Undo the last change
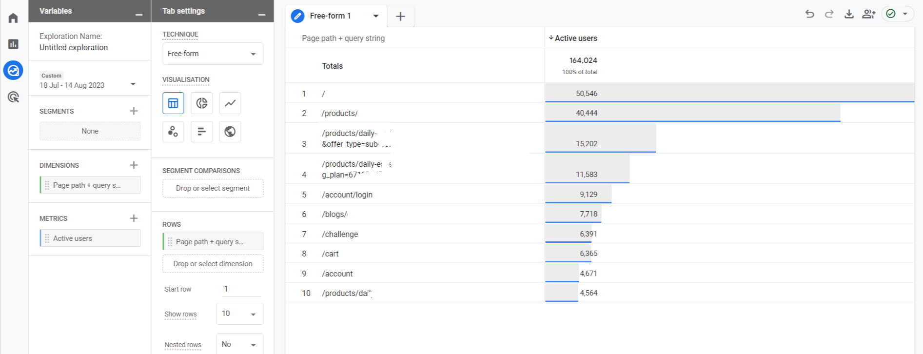The image size is (923, 354). (809, 14)
